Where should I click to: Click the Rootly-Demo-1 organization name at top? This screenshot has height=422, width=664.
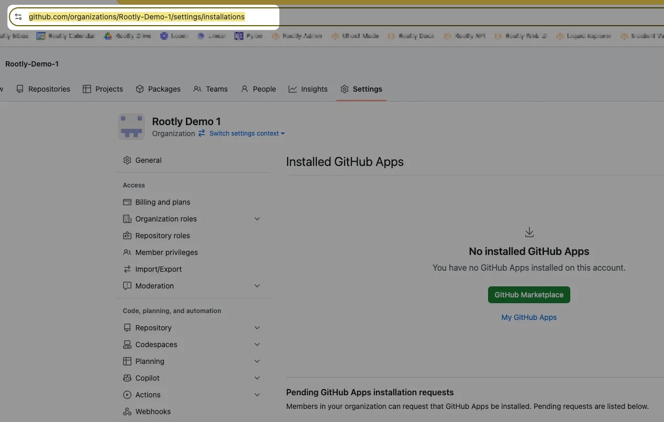coord(32,64)
